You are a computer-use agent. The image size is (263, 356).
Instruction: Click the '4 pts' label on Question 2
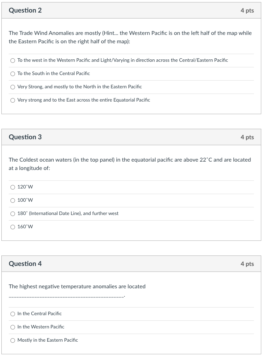pos(248,10)
